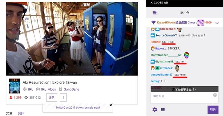Expand the cheer leaderboard chevron
Image resolution: width=223 pixels, height=116 pixels.
click(x=217, y=23)
